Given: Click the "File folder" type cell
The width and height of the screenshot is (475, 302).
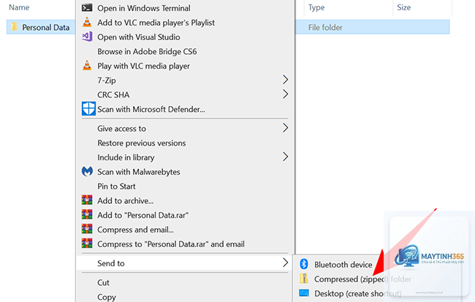Looking at the screenshot, I should (325, 28).
